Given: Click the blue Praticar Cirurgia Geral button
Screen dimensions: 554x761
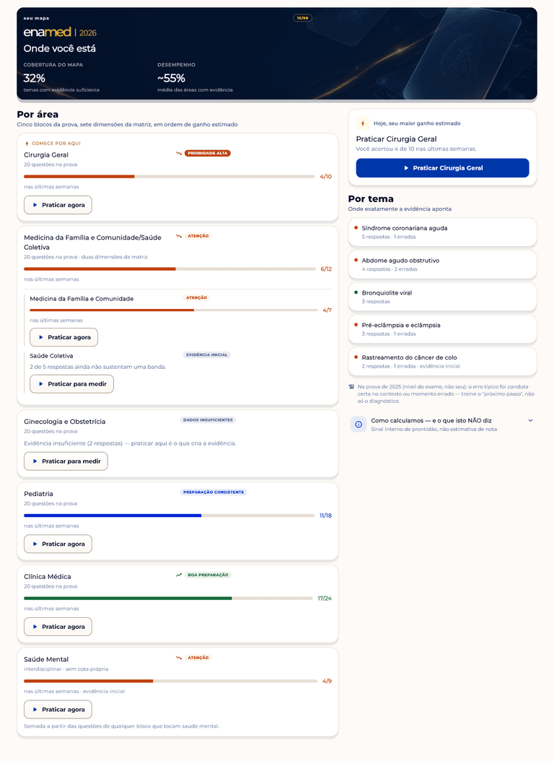Looking at the screenshot, I should tap(442, 168).
